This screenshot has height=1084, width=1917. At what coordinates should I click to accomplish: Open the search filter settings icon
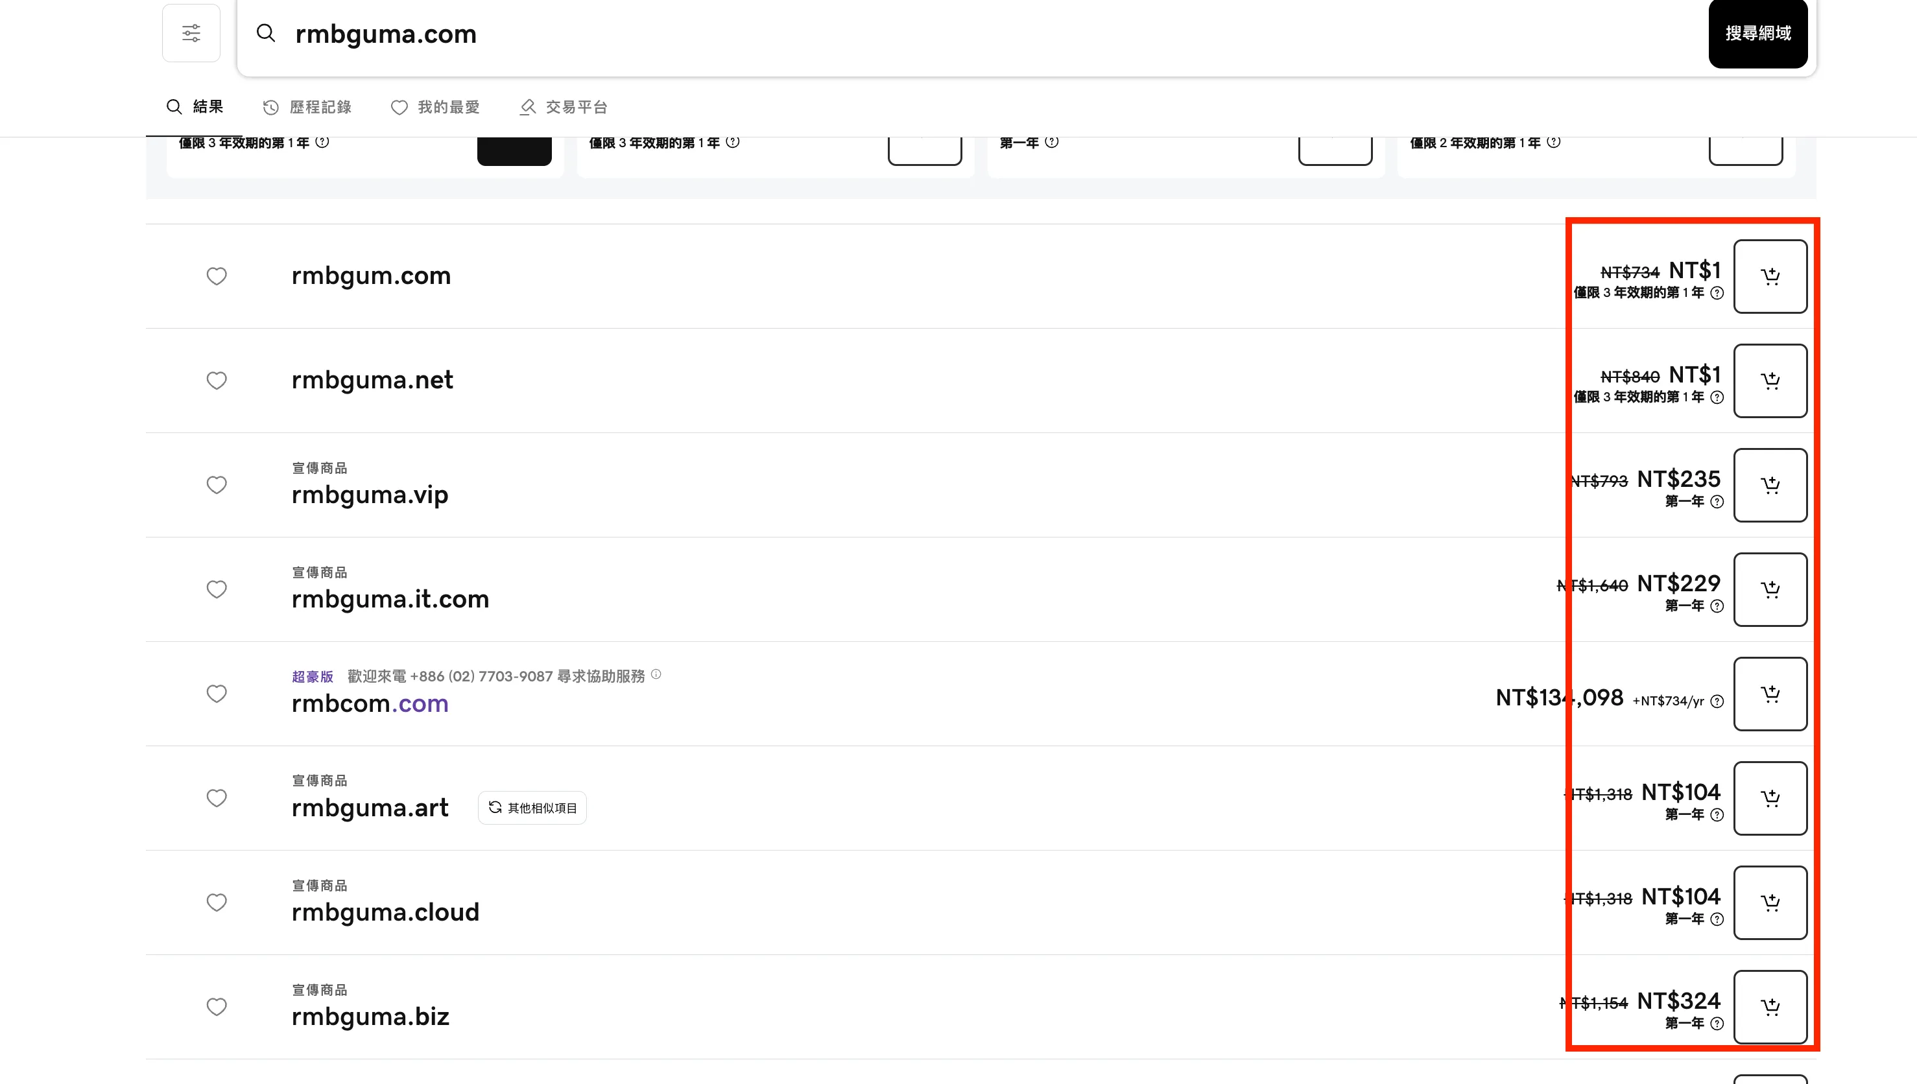pyautogui.click(x=191, y=34)
